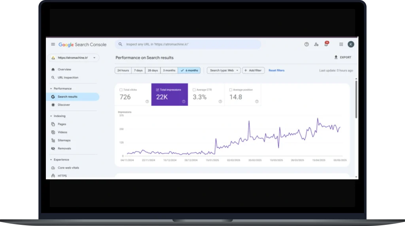
Task: Select the 28 days date range
Action: pos(153,70)
